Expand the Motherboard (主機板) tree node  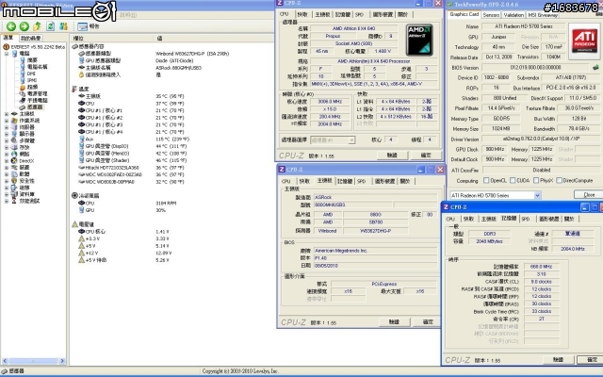coord(7,114)
